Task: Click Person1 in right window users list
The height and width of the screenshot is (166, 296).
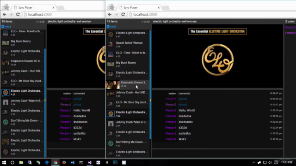Action: click(290, 28)
